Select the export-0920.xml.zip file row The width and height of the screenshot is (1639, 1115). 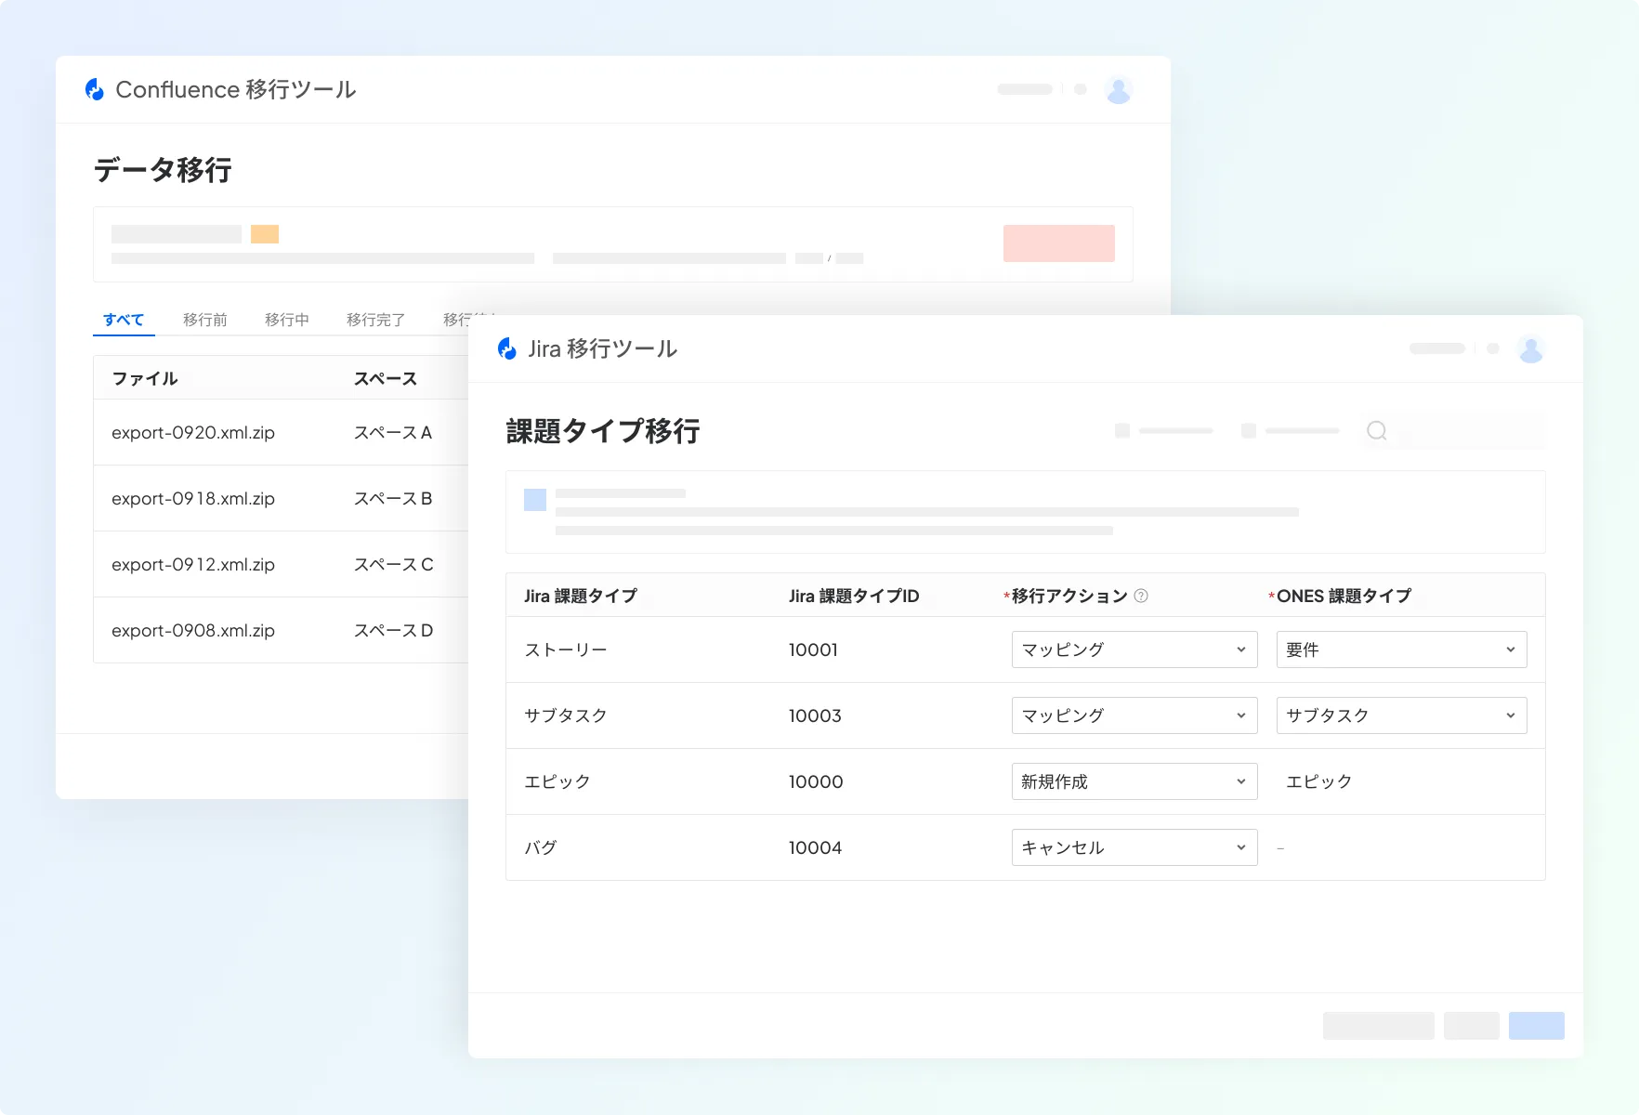tap(193, 433)
